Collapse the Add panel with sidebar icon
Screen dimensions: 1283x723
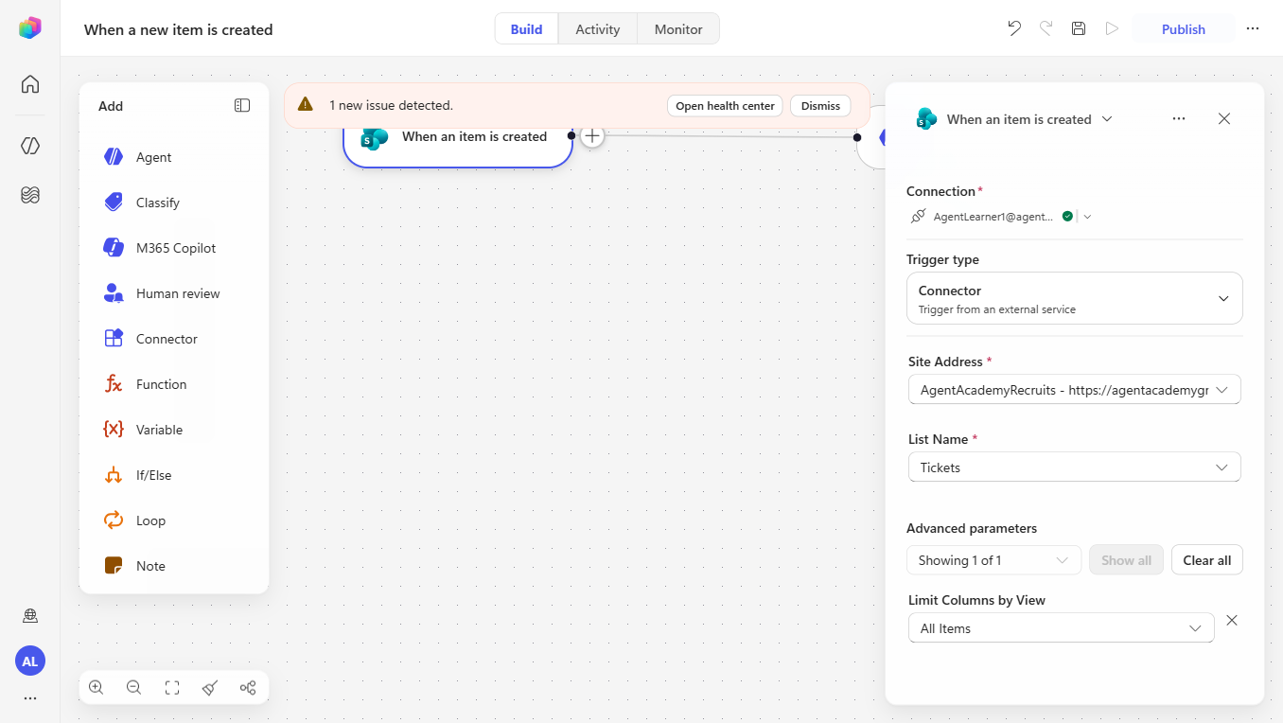tap(242, 106)
